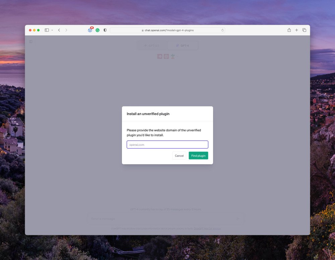Open the privacy shield report icon
Image resolution: width=335 pixels, height=260 pixels.
[x=105, y=30]
